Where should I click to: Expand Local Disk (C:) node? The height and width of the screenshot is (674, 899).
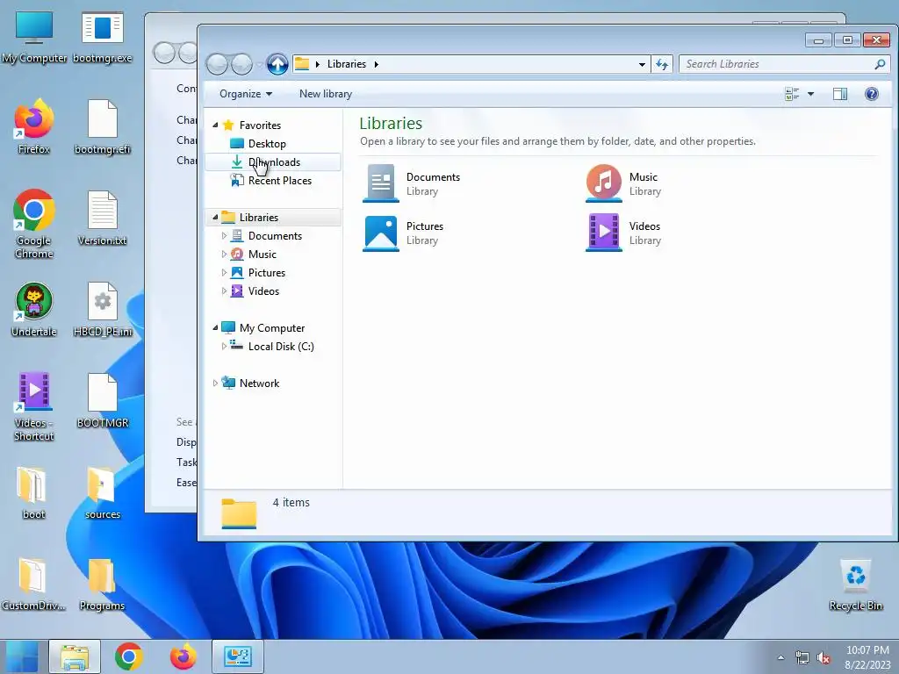pos(224,346)
